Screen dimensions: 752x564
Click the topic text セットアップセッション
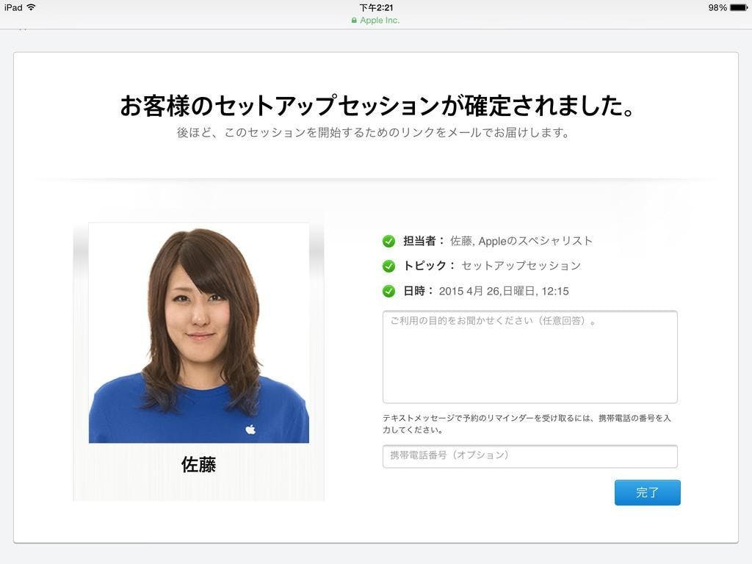(521, 266)
